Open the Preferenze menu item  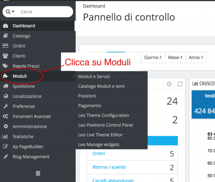pos(37,106)
